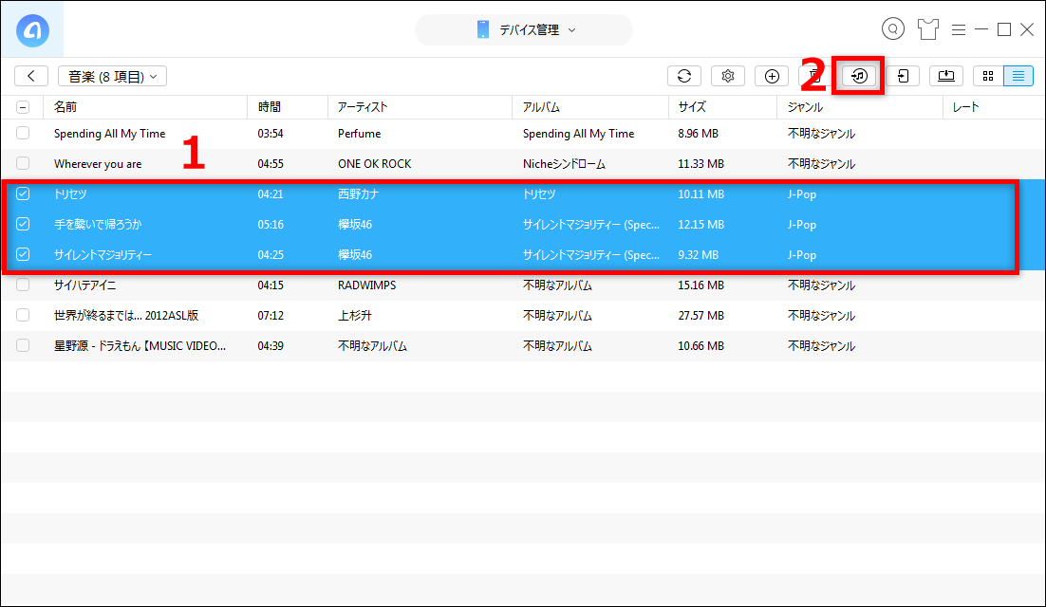Expand the 音楽 (8 項目) dropdown
The image size is (1046, 607).
[x=112, y=76]
